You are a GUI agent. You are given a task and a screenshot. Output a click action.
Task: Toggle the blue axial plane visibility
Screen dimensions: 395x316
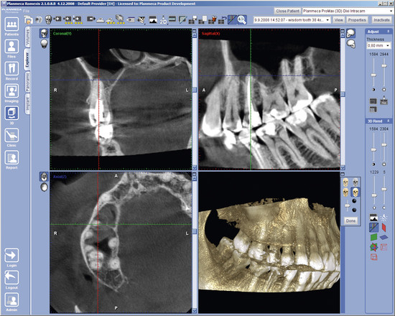[x=384, y=237]
